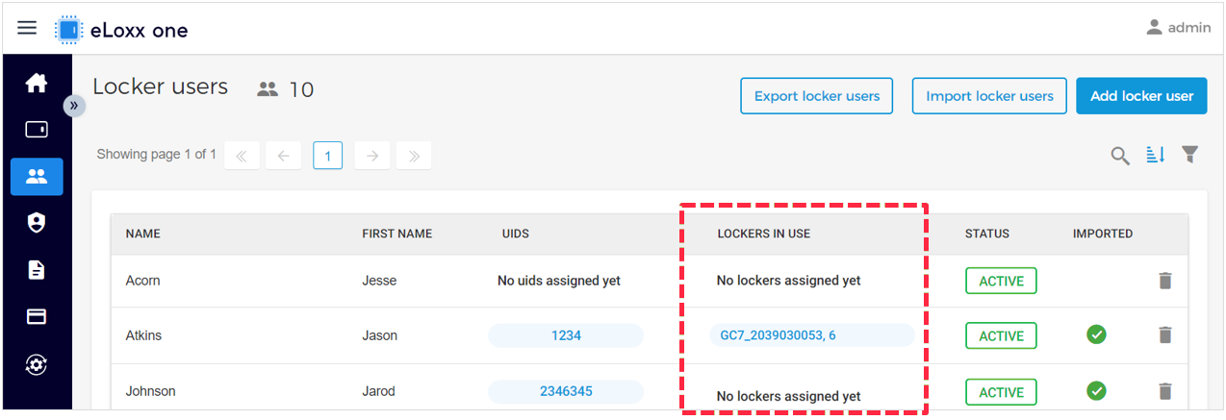Click the eLoxx one logo
Viewport: 1226px width, 420px height.
pos(121,30)
